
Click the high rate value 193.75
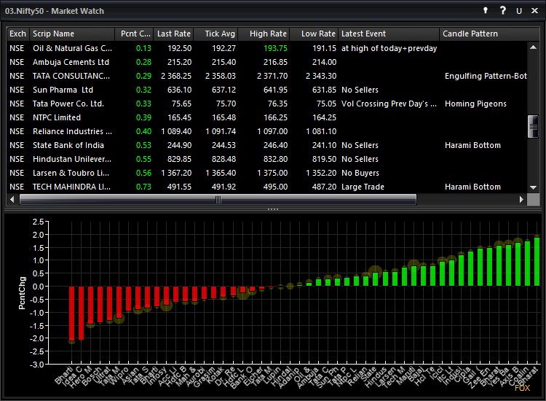click(275, 48)
